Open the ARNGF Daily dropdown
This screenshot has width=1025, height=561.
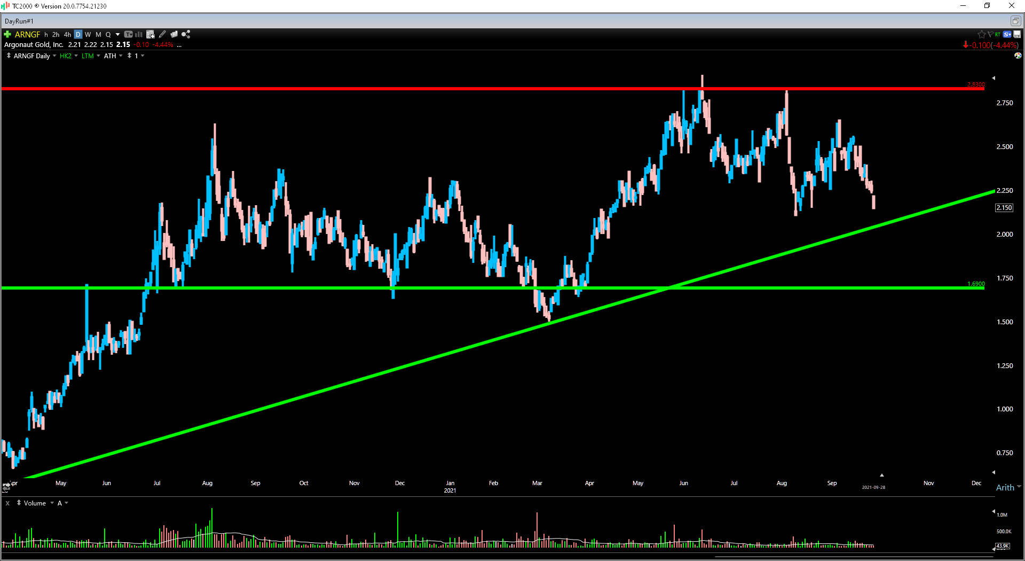54,56
